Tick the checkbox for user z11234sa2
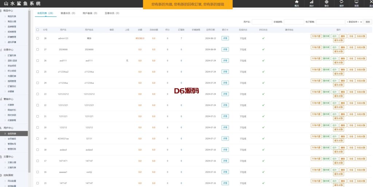The width and height of the screenshot is (373, 187). pos(38,72)
